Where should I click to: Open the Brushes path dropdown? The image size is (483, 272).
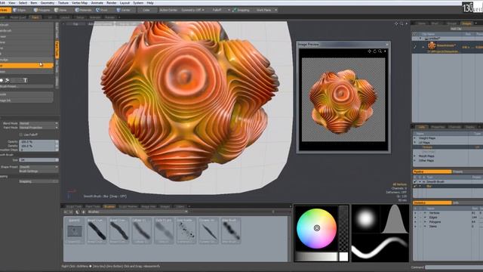[137, 212]
